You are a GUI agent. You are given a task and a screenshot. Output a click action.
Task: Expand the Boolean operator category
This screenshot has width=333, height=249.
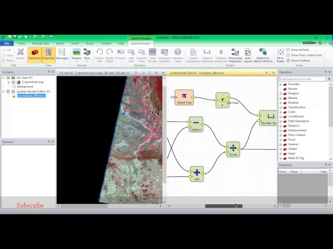point(281,103)
